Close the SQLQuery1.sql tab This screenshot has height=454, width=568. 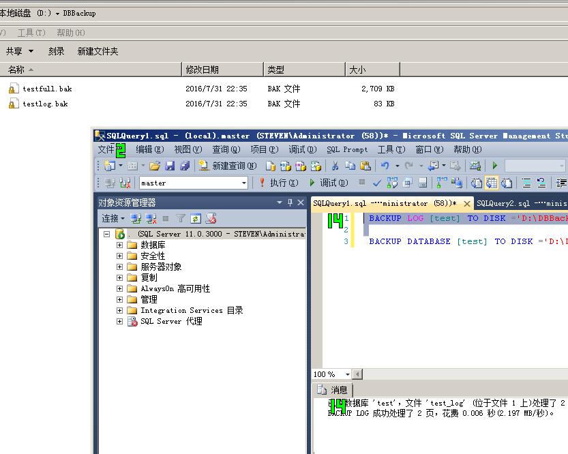coord(467,204)
